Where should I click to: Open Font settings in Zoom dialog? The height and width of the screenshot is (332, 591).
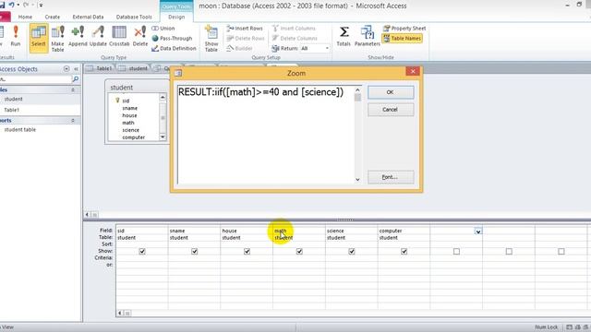(x=391, y=177)
